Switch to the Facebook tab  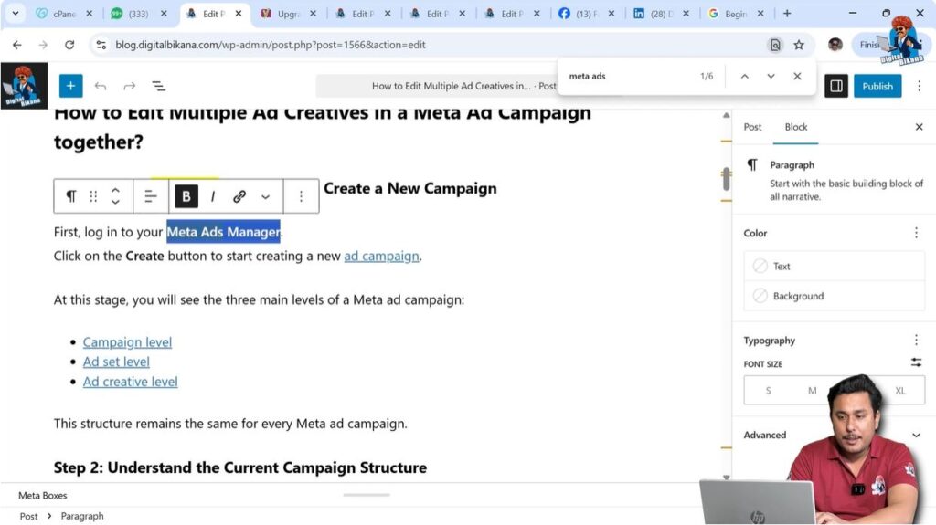586,13
